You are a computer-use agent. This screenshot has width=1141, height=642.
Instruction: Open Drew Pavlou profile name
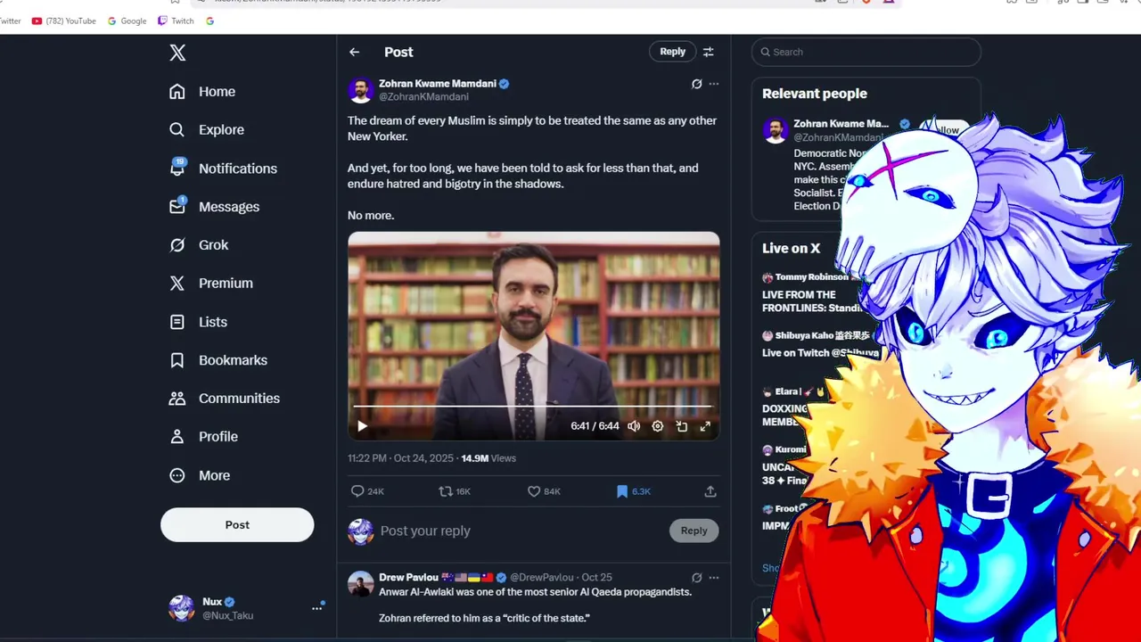pos(408,577)
